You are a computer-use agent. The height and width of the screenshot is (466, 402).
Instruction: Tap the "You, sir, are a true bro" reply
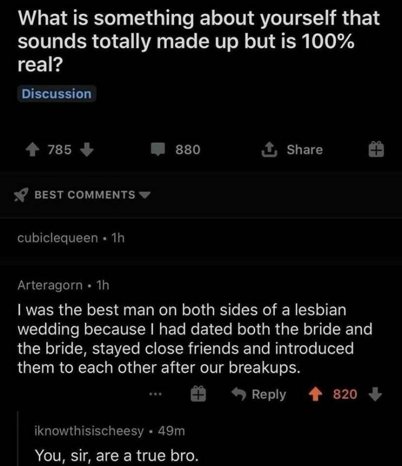pyautogui.click(x=115, y=453)
